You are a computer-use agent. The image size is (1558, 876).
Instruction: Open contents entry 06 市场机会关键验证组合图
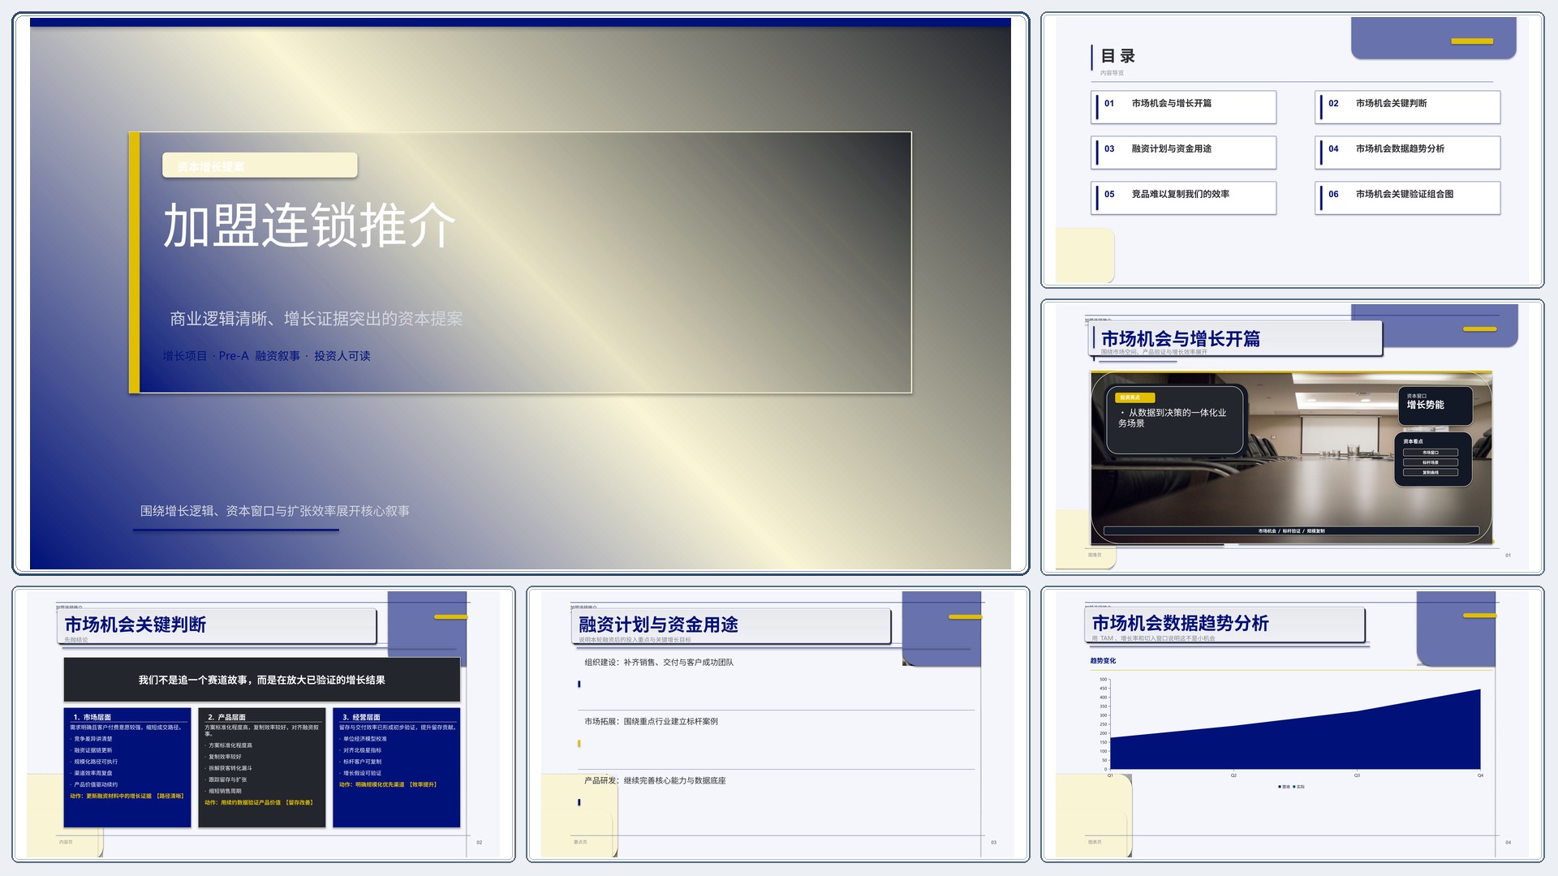click(1407, 198)
